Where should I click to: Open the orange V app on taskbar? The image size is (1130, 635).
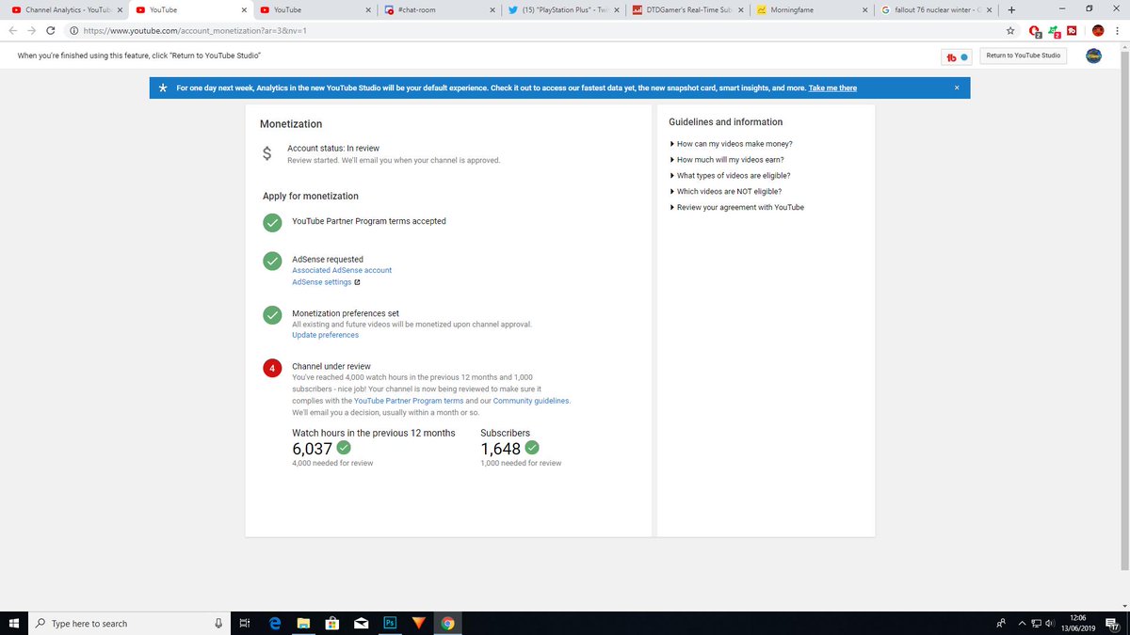[x=419, y=623]
